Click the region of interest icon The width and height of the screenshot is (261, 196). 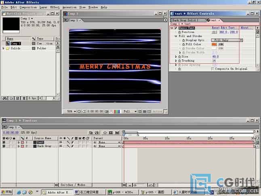[x=140, y=112]
